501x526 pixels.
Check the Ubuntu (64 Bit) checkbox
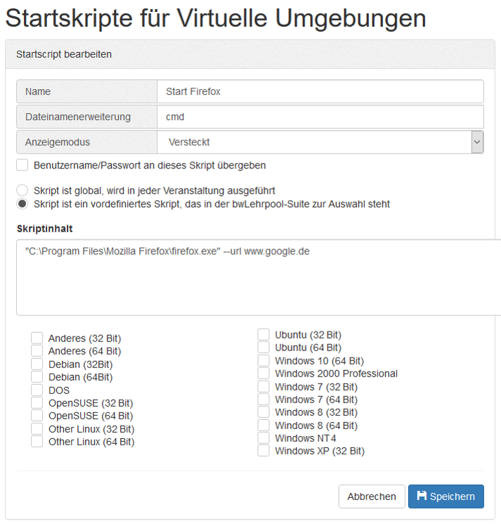point(263,348)
